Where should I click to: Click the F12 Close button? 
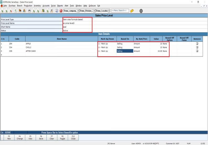(x=73, y=137)
